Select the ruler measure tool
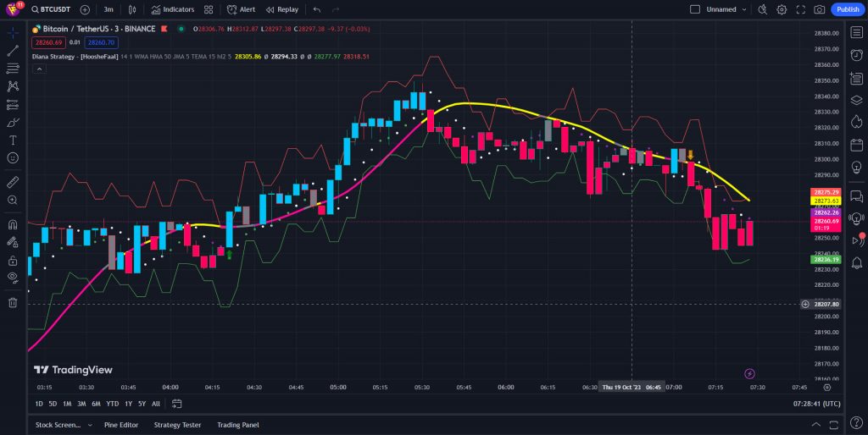868x435 pixels. [13, 182]
